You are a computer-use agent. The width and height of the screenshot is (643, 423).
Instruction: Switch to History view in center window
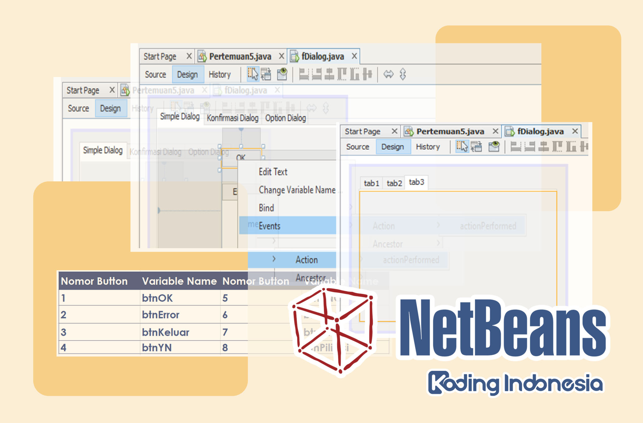(220, 75)
